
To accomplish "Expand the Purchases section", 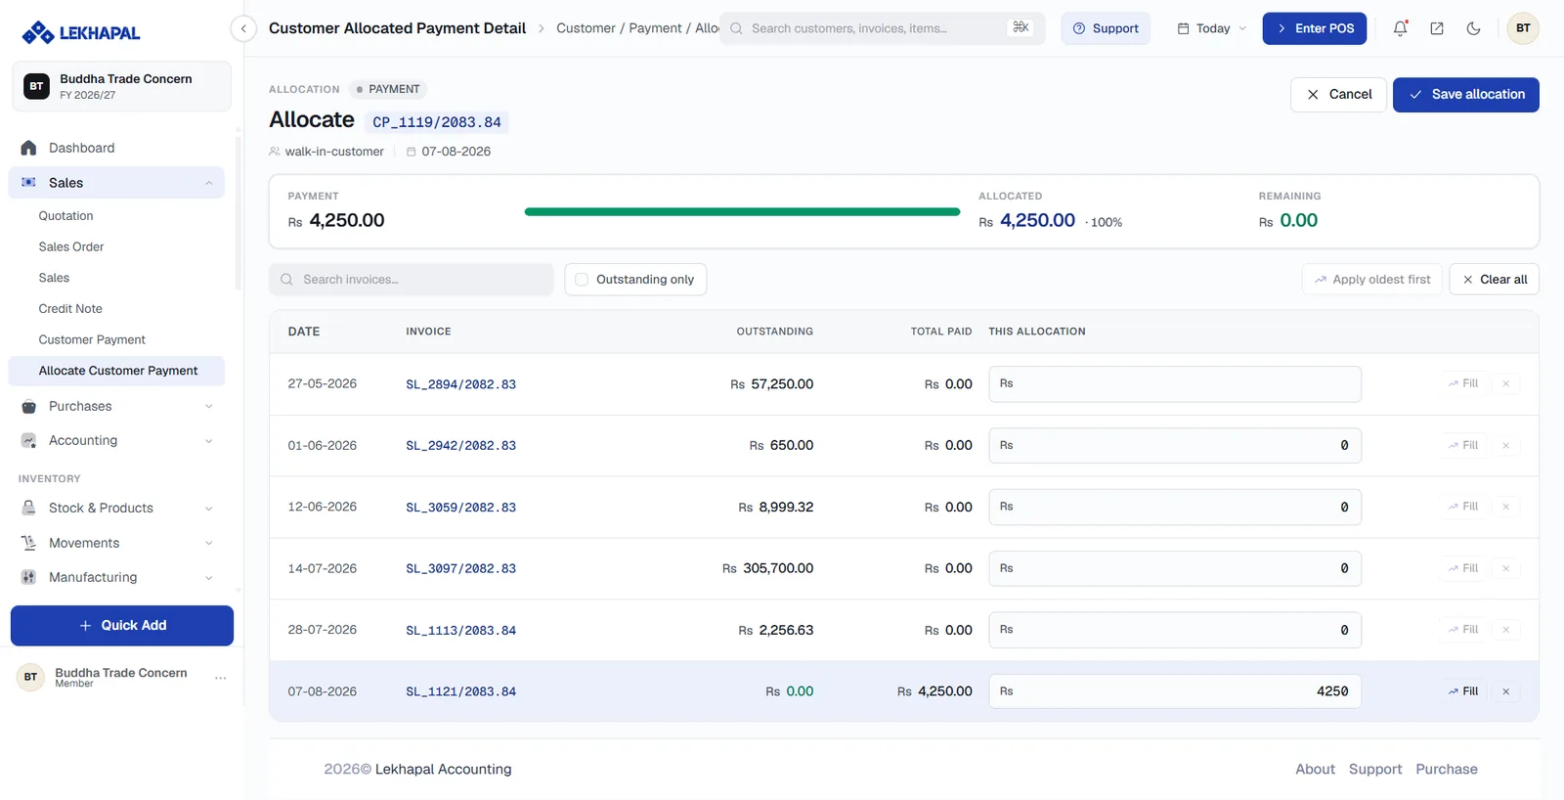I will 208,406.
